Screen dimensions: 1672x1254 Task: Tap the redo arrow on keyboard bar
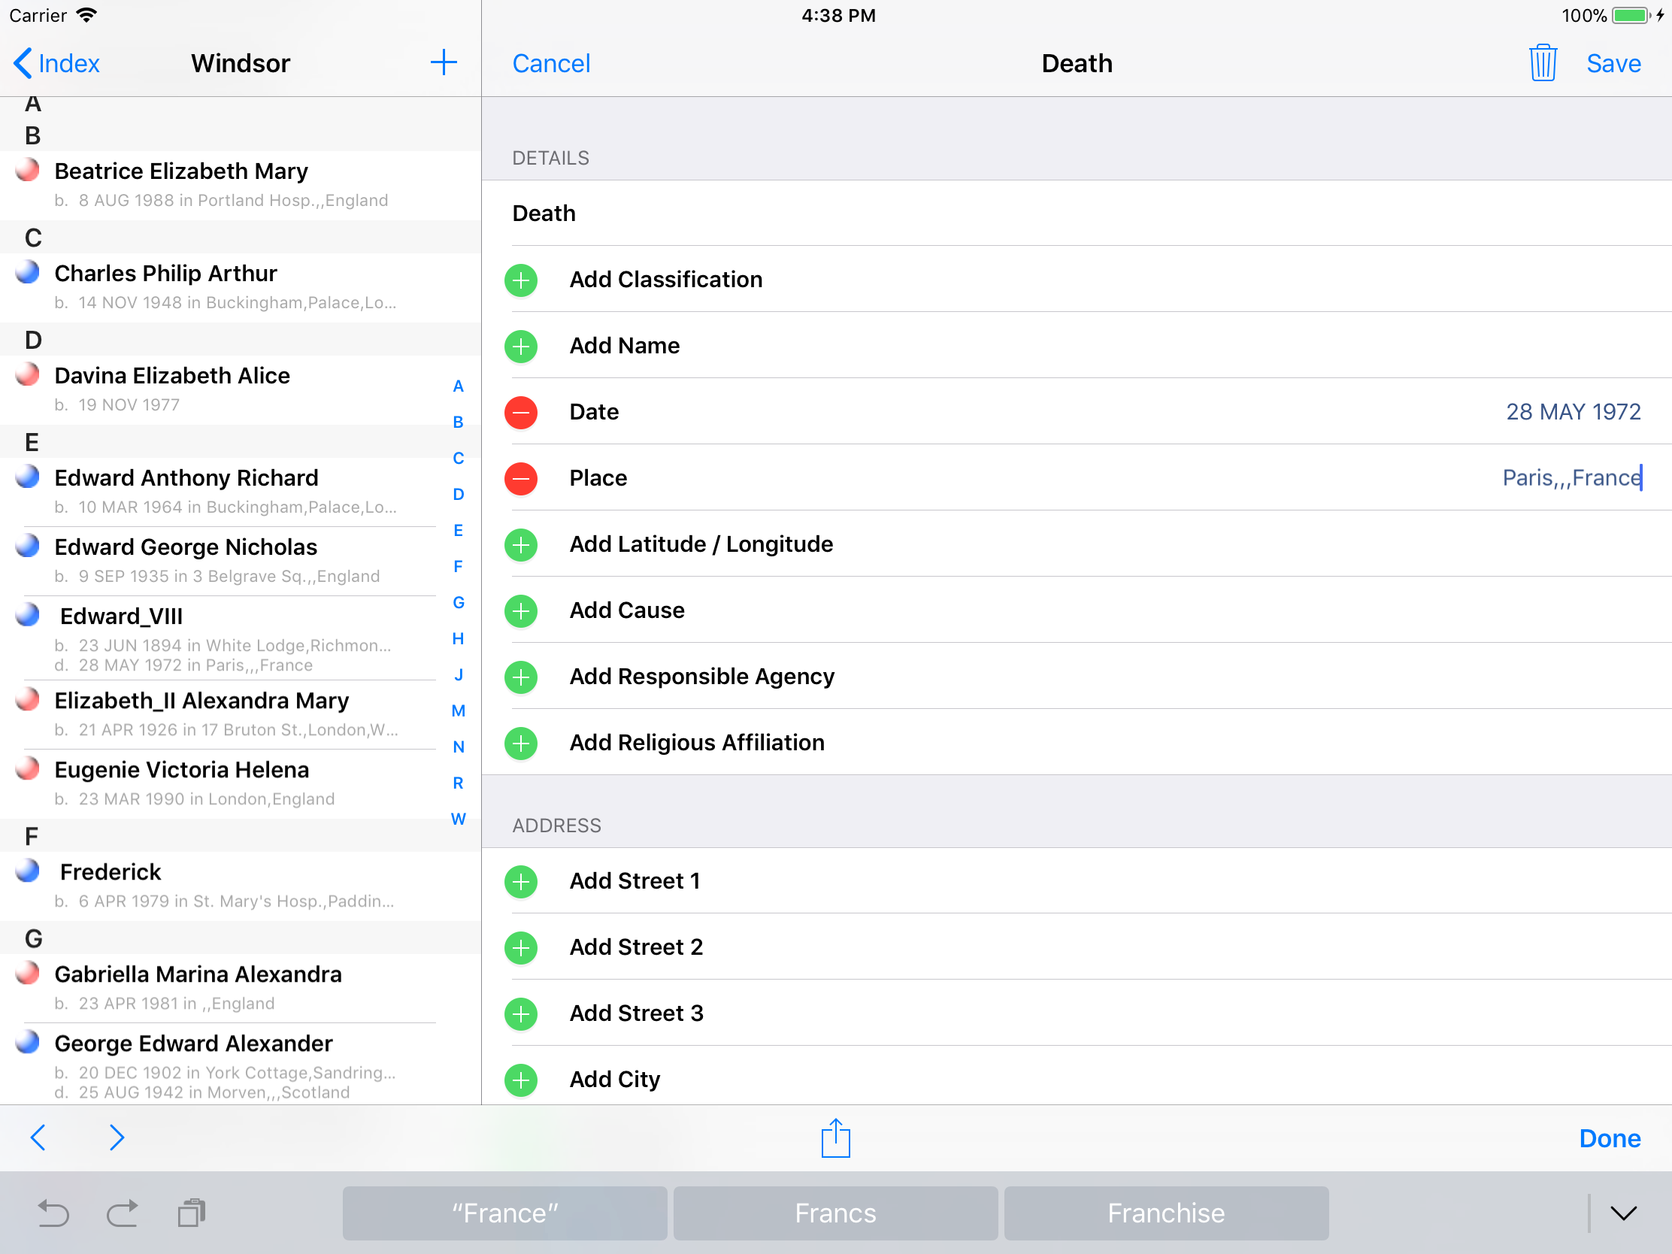point(123,1213)
